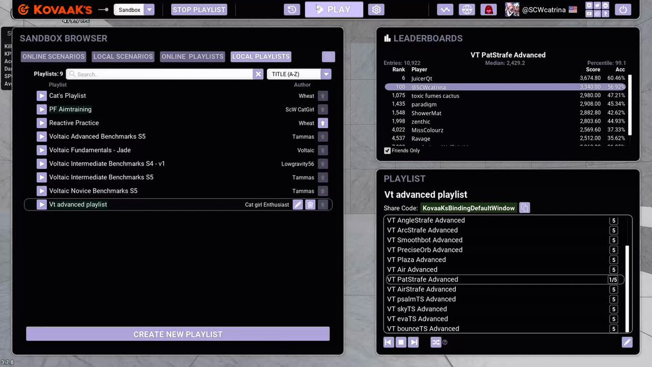
Task: Select VT PreciseOrb Advanced scenario
Action: 425,250
